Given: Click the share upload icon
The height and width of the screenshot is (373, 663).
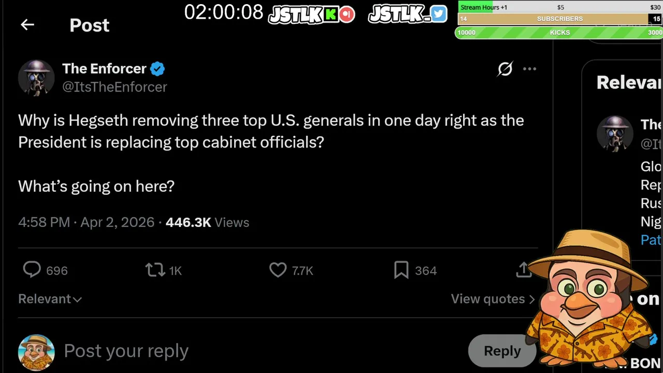Looking at the screenshot, I should pyautogui.click(x=523, y=269).
